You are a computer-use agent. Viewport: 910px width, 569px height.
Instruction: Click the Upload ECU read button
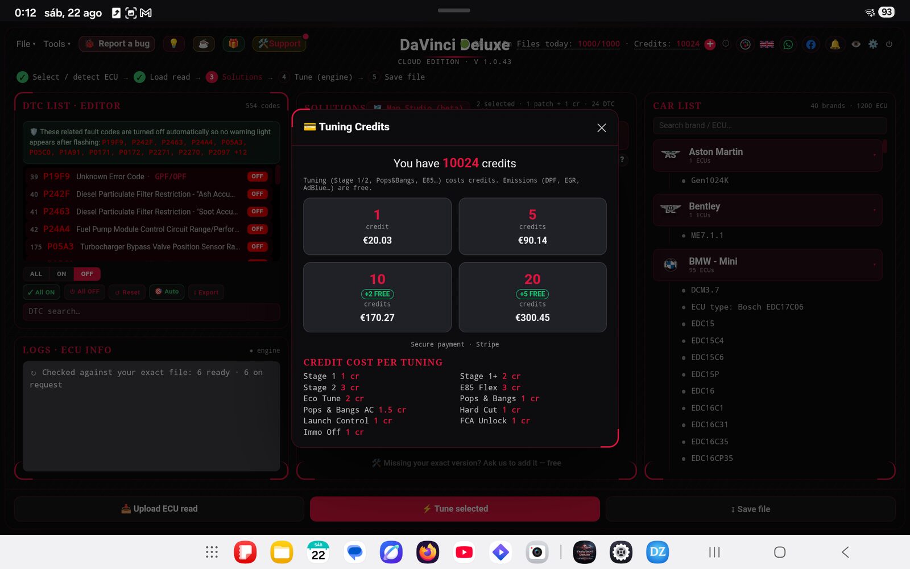pyautogui.click(x=159, y=509)
